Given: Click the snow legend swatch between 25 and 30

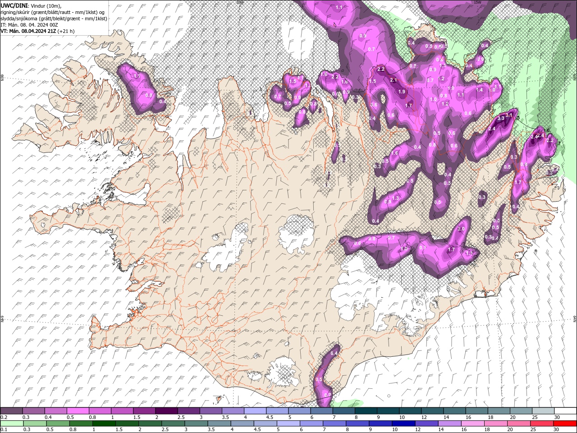Looking at the screenshot, I should (543, 411).
